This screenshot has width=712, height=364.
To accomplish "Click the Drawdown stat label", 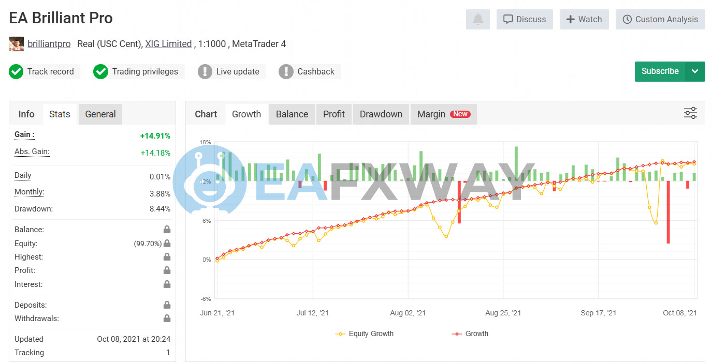I will pyautogui.click(x=34, y=209).
